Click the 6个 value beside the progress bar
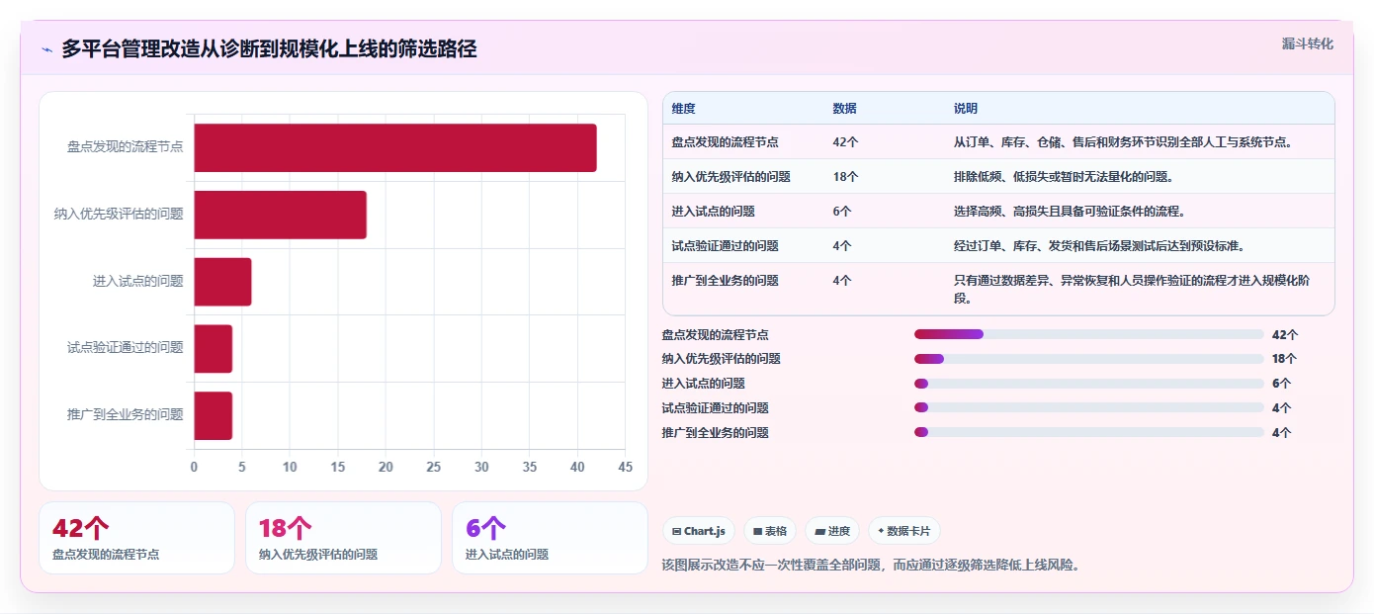Viewport: 1374px width, 614px height. click(1282, 384)
